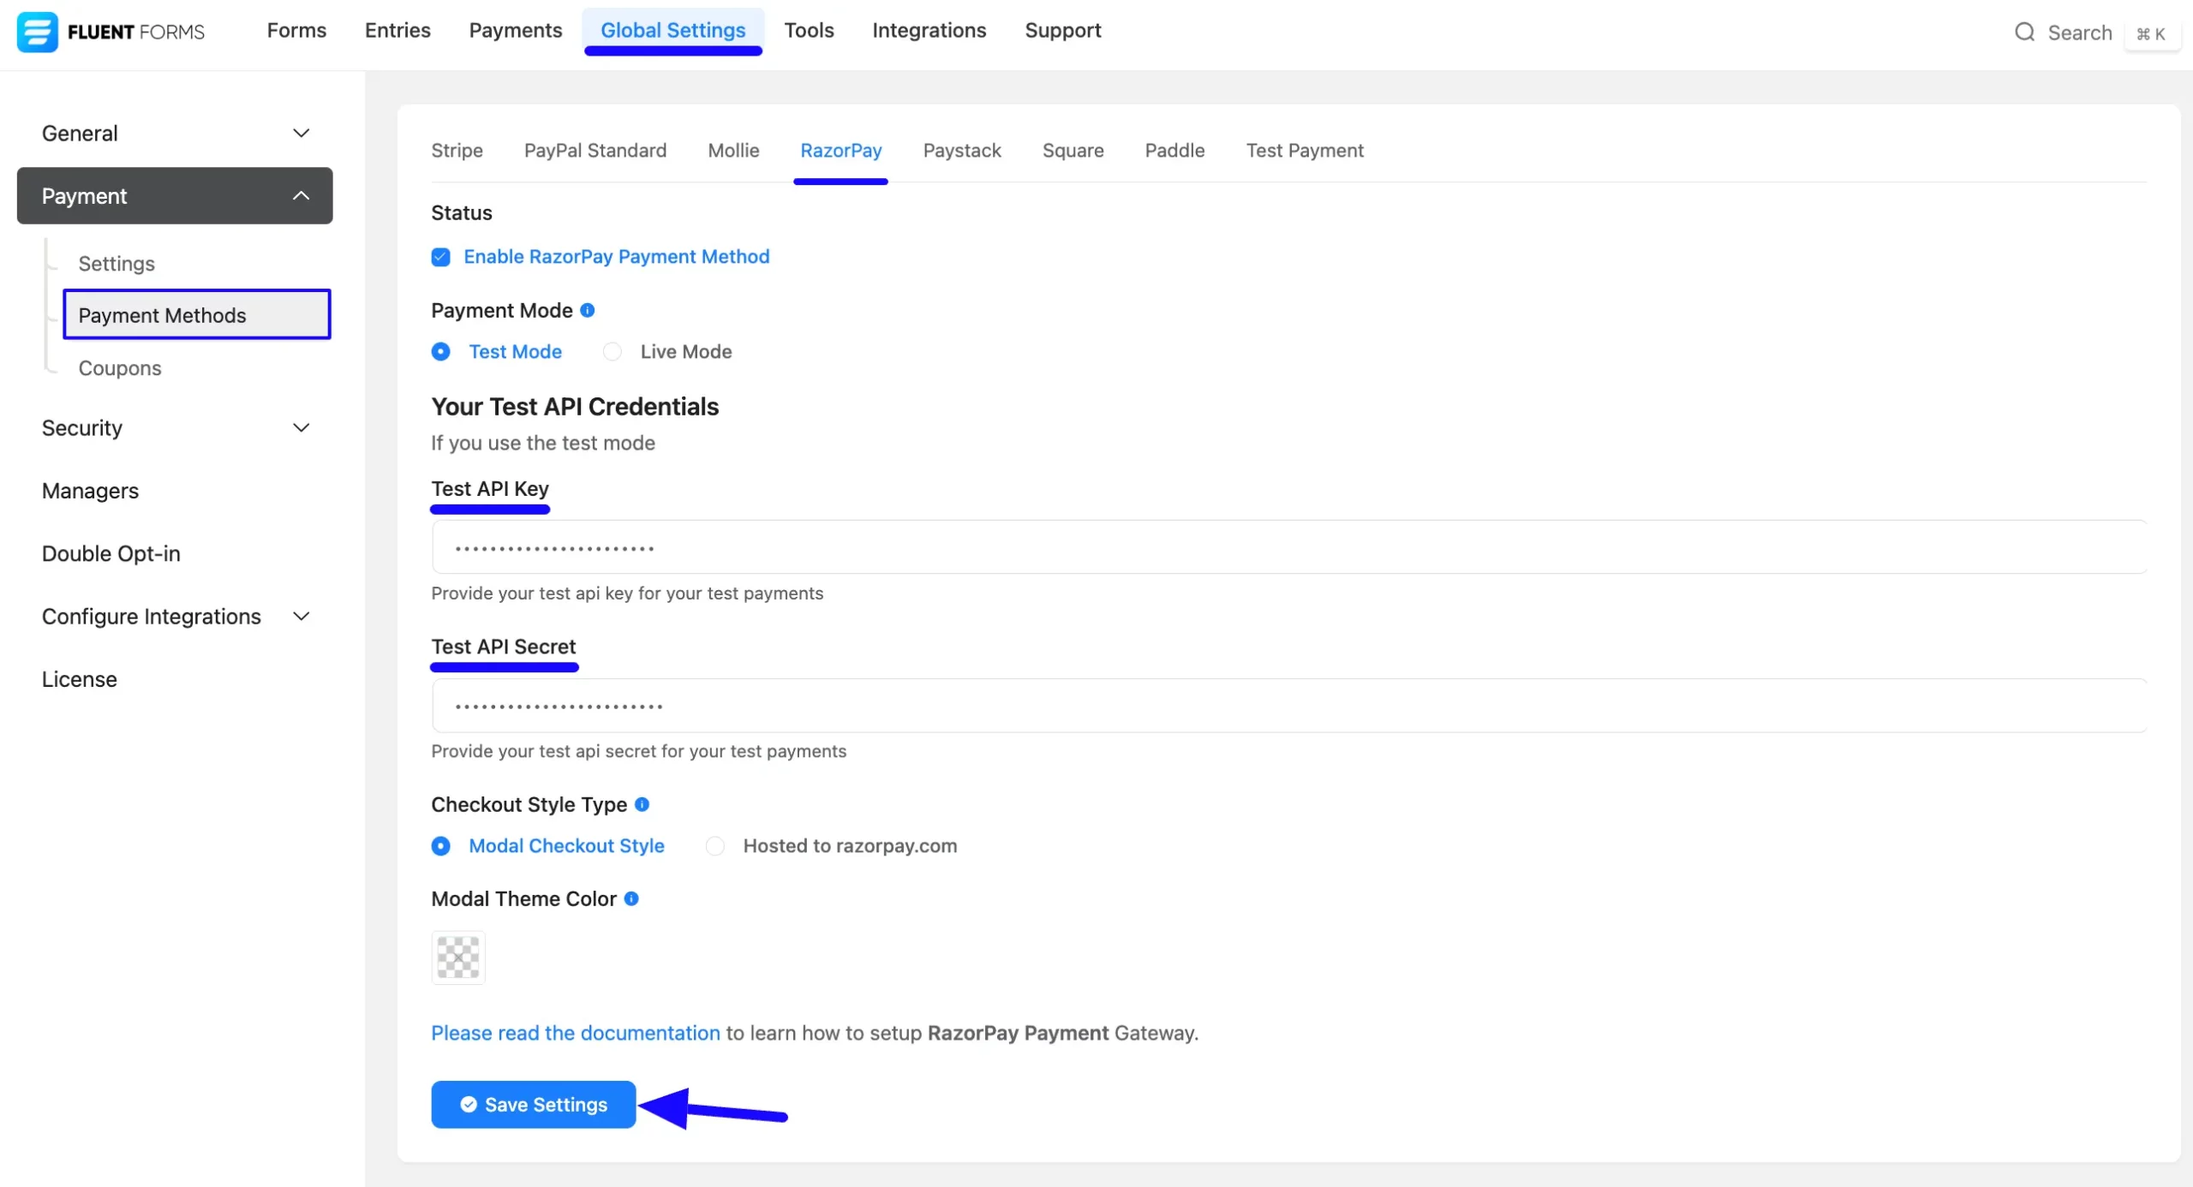Click the ⌘K shortcut badge
Viewport: 2193px width, 1187px height.
click(2151, 33)
